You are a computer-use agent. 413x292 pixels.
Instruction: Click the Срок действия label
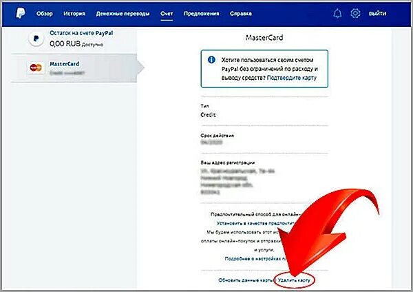point(217,136)
